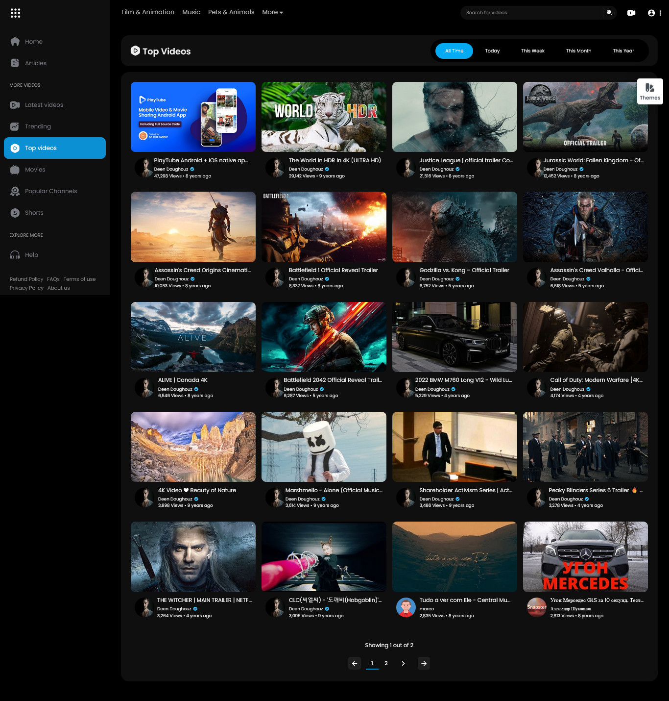
Task: Click the Articles sidebar icon
Action: pos(15,63)
